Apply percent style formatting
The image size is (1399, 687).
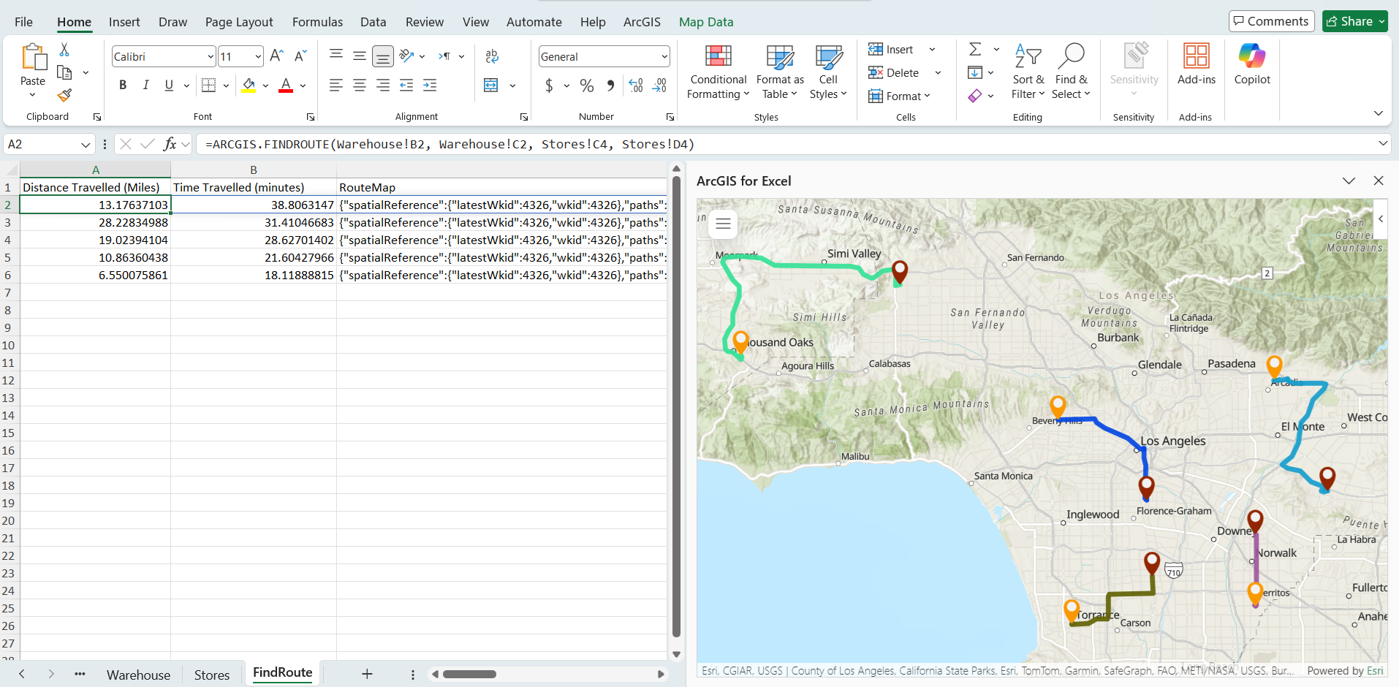click(x=586, y=86)
